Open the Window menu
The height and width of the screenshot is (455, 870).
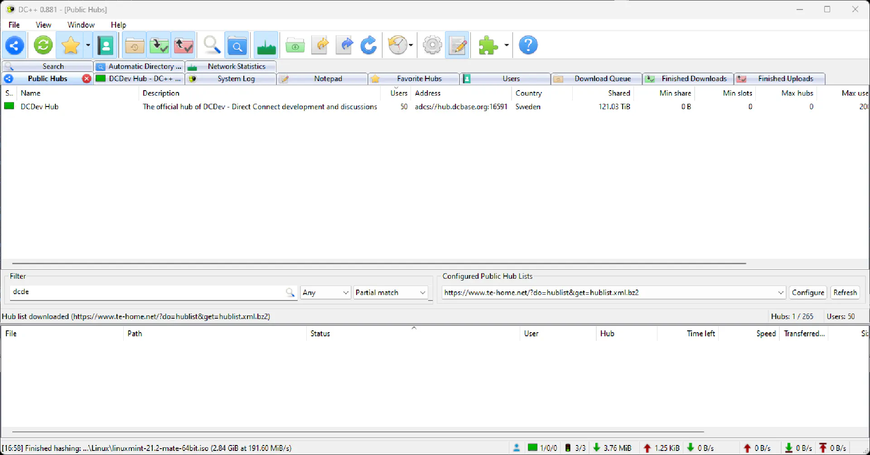click(x=81, y=25)
